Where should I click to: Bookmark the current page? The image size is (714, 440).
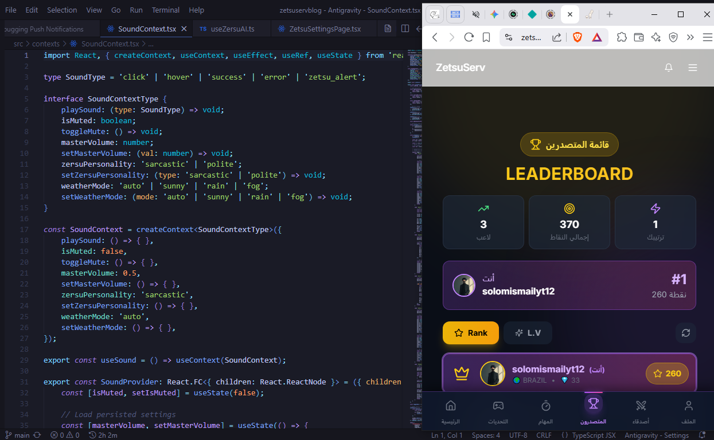pos(486,37)
